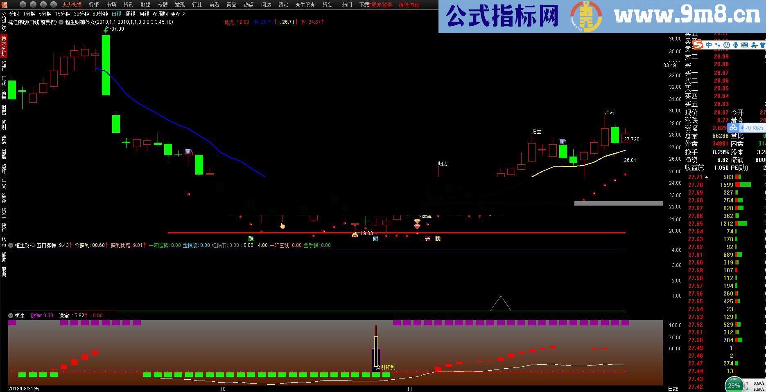Click the Sogou input method S logo
Screen dimensions: 766x392
coord(698,45)
